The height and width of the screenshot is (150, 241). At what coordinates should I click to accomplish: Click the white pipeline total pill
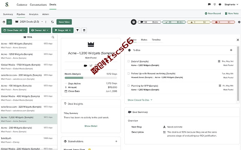coord(149,22)
